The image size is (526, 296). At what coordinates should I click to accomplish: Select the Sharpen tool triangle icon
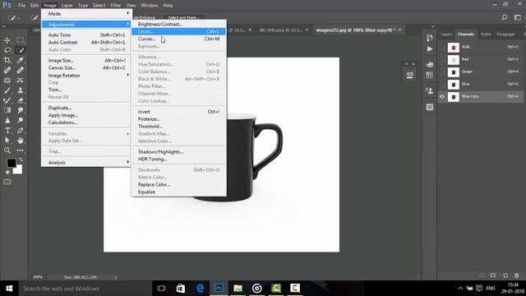[x=7, y=121]
